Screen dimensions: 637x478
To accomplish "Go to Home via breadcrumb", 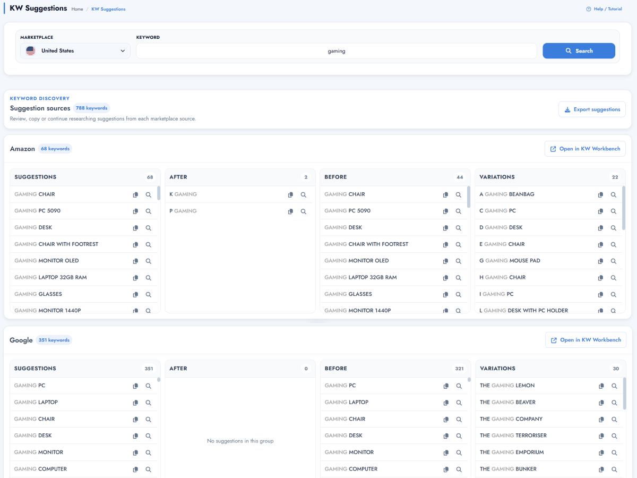I will (77, 9).
